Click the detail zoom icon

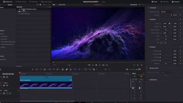pos(89,69)
